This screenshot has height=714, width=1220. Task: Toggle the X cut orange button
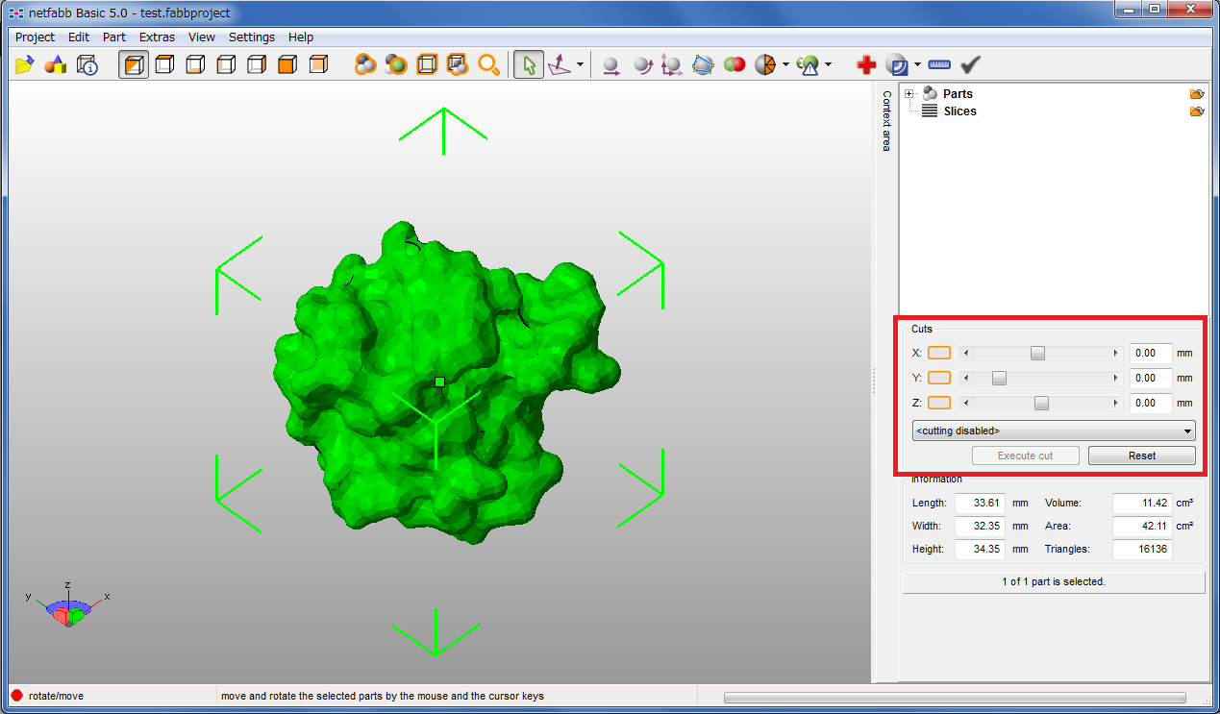(938, 354)
